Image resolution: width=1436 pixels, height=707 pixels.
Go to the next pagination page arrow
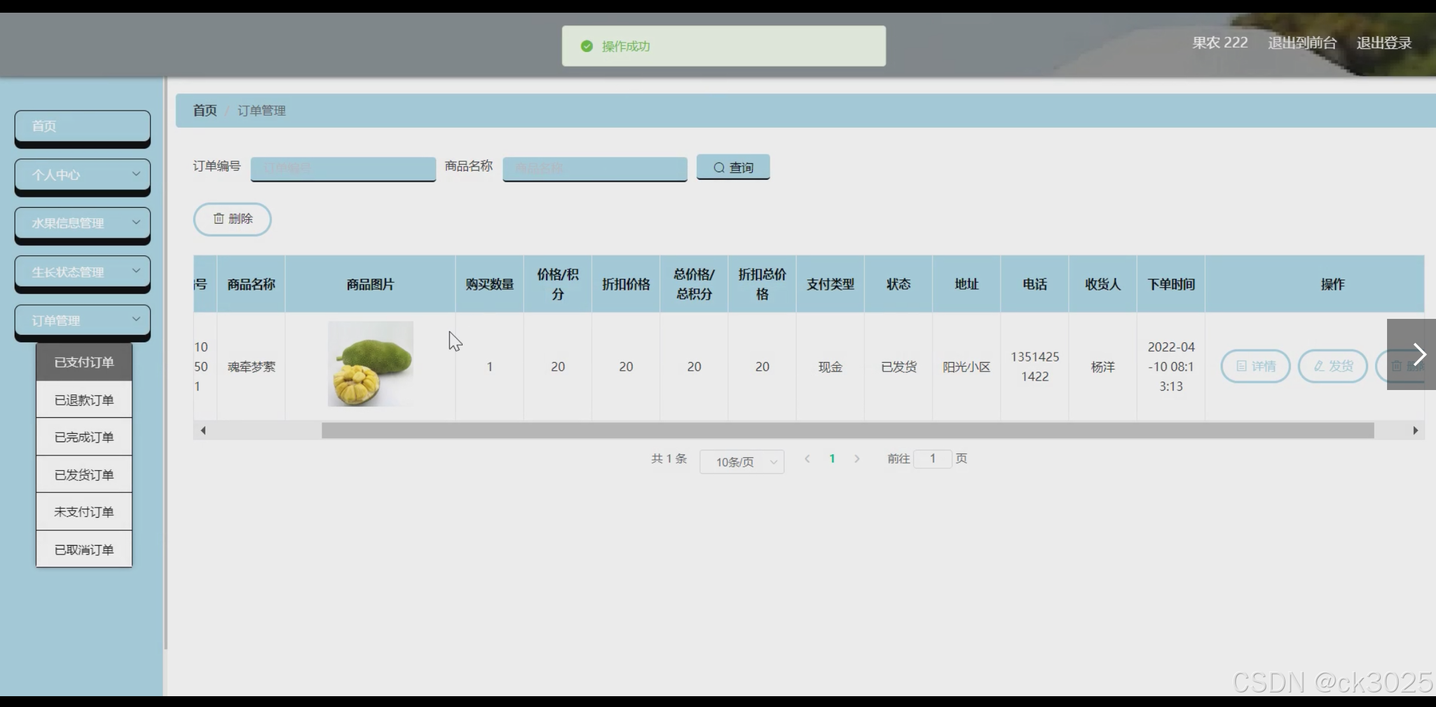click(857, 459)
